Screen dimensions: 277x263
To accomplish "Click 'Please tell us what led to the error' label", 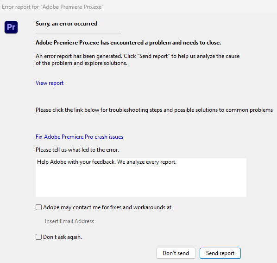I will coord(77,150).
